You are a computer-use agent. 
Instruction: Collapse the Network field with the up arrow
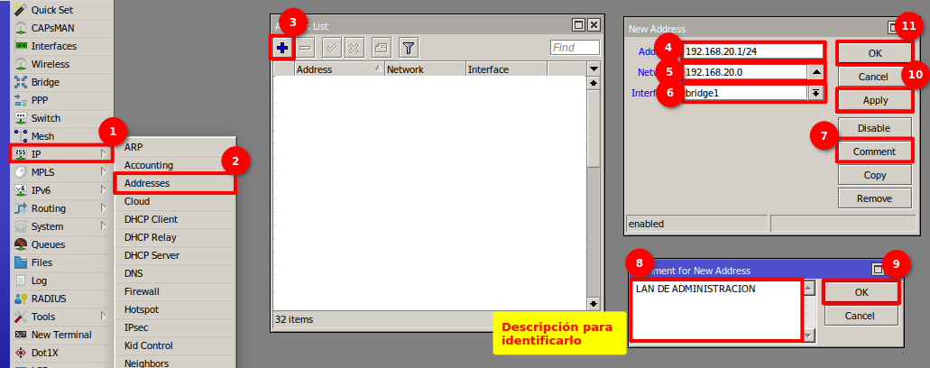click(815, 72)
